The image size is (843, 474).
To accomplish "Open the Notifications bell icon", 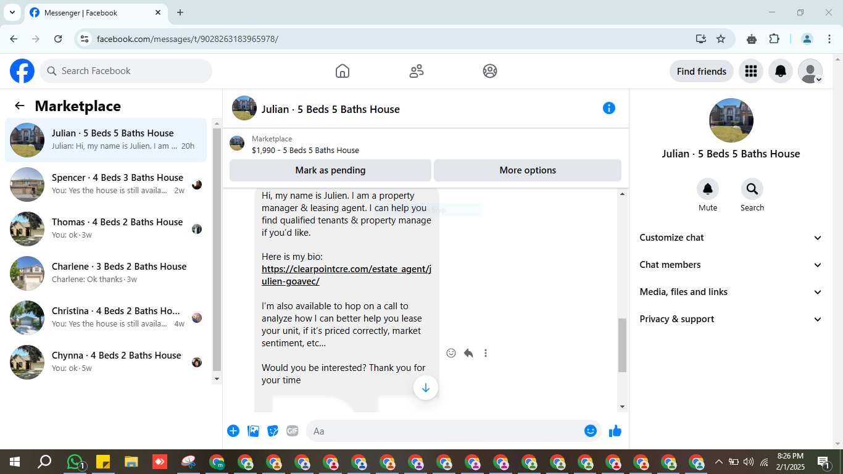I will (781, 71).
